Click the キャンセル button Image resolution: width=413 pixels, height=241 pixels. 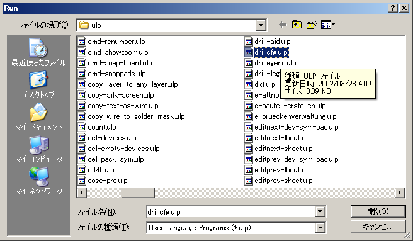(x=378, y=227)
